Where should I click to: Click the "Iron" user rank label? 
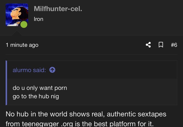(38, 19)
